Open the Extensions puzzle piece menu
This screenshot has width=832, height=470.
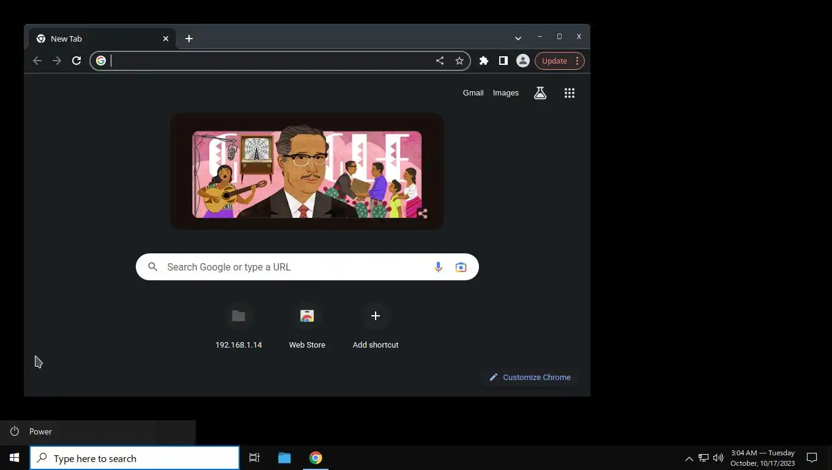(484, 61)
